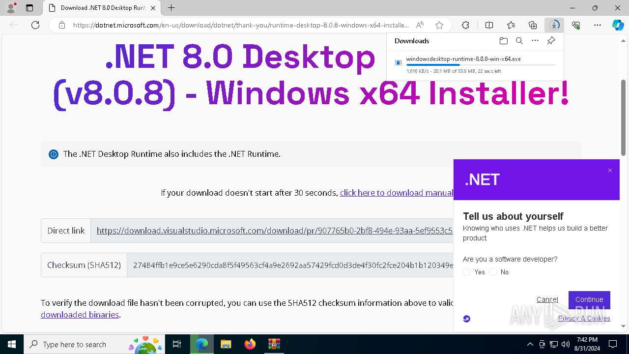Open the Collections icon
Image resolution: width=629 pixels, height=354 pixels.
tap(533, 25)
